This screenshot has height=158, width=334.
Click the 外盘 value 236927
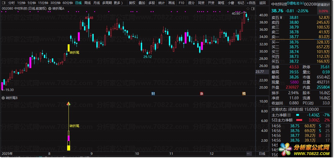point(292,87)
